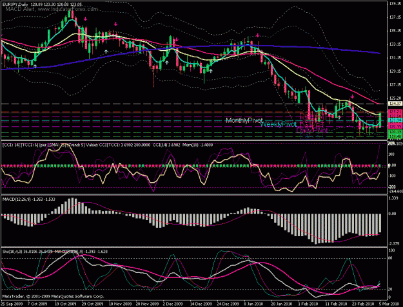Click the buy arrow near 7 Oct 2009
This screenshot has width=403, height=307.
point(35,66)
